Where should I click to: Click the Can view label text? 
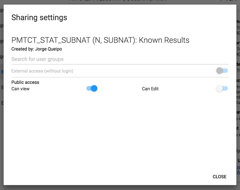20,89
